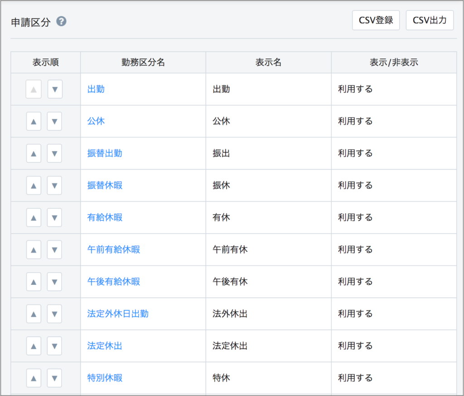
Task: Click the 振休 display name cell
Action: coord(268,186)
